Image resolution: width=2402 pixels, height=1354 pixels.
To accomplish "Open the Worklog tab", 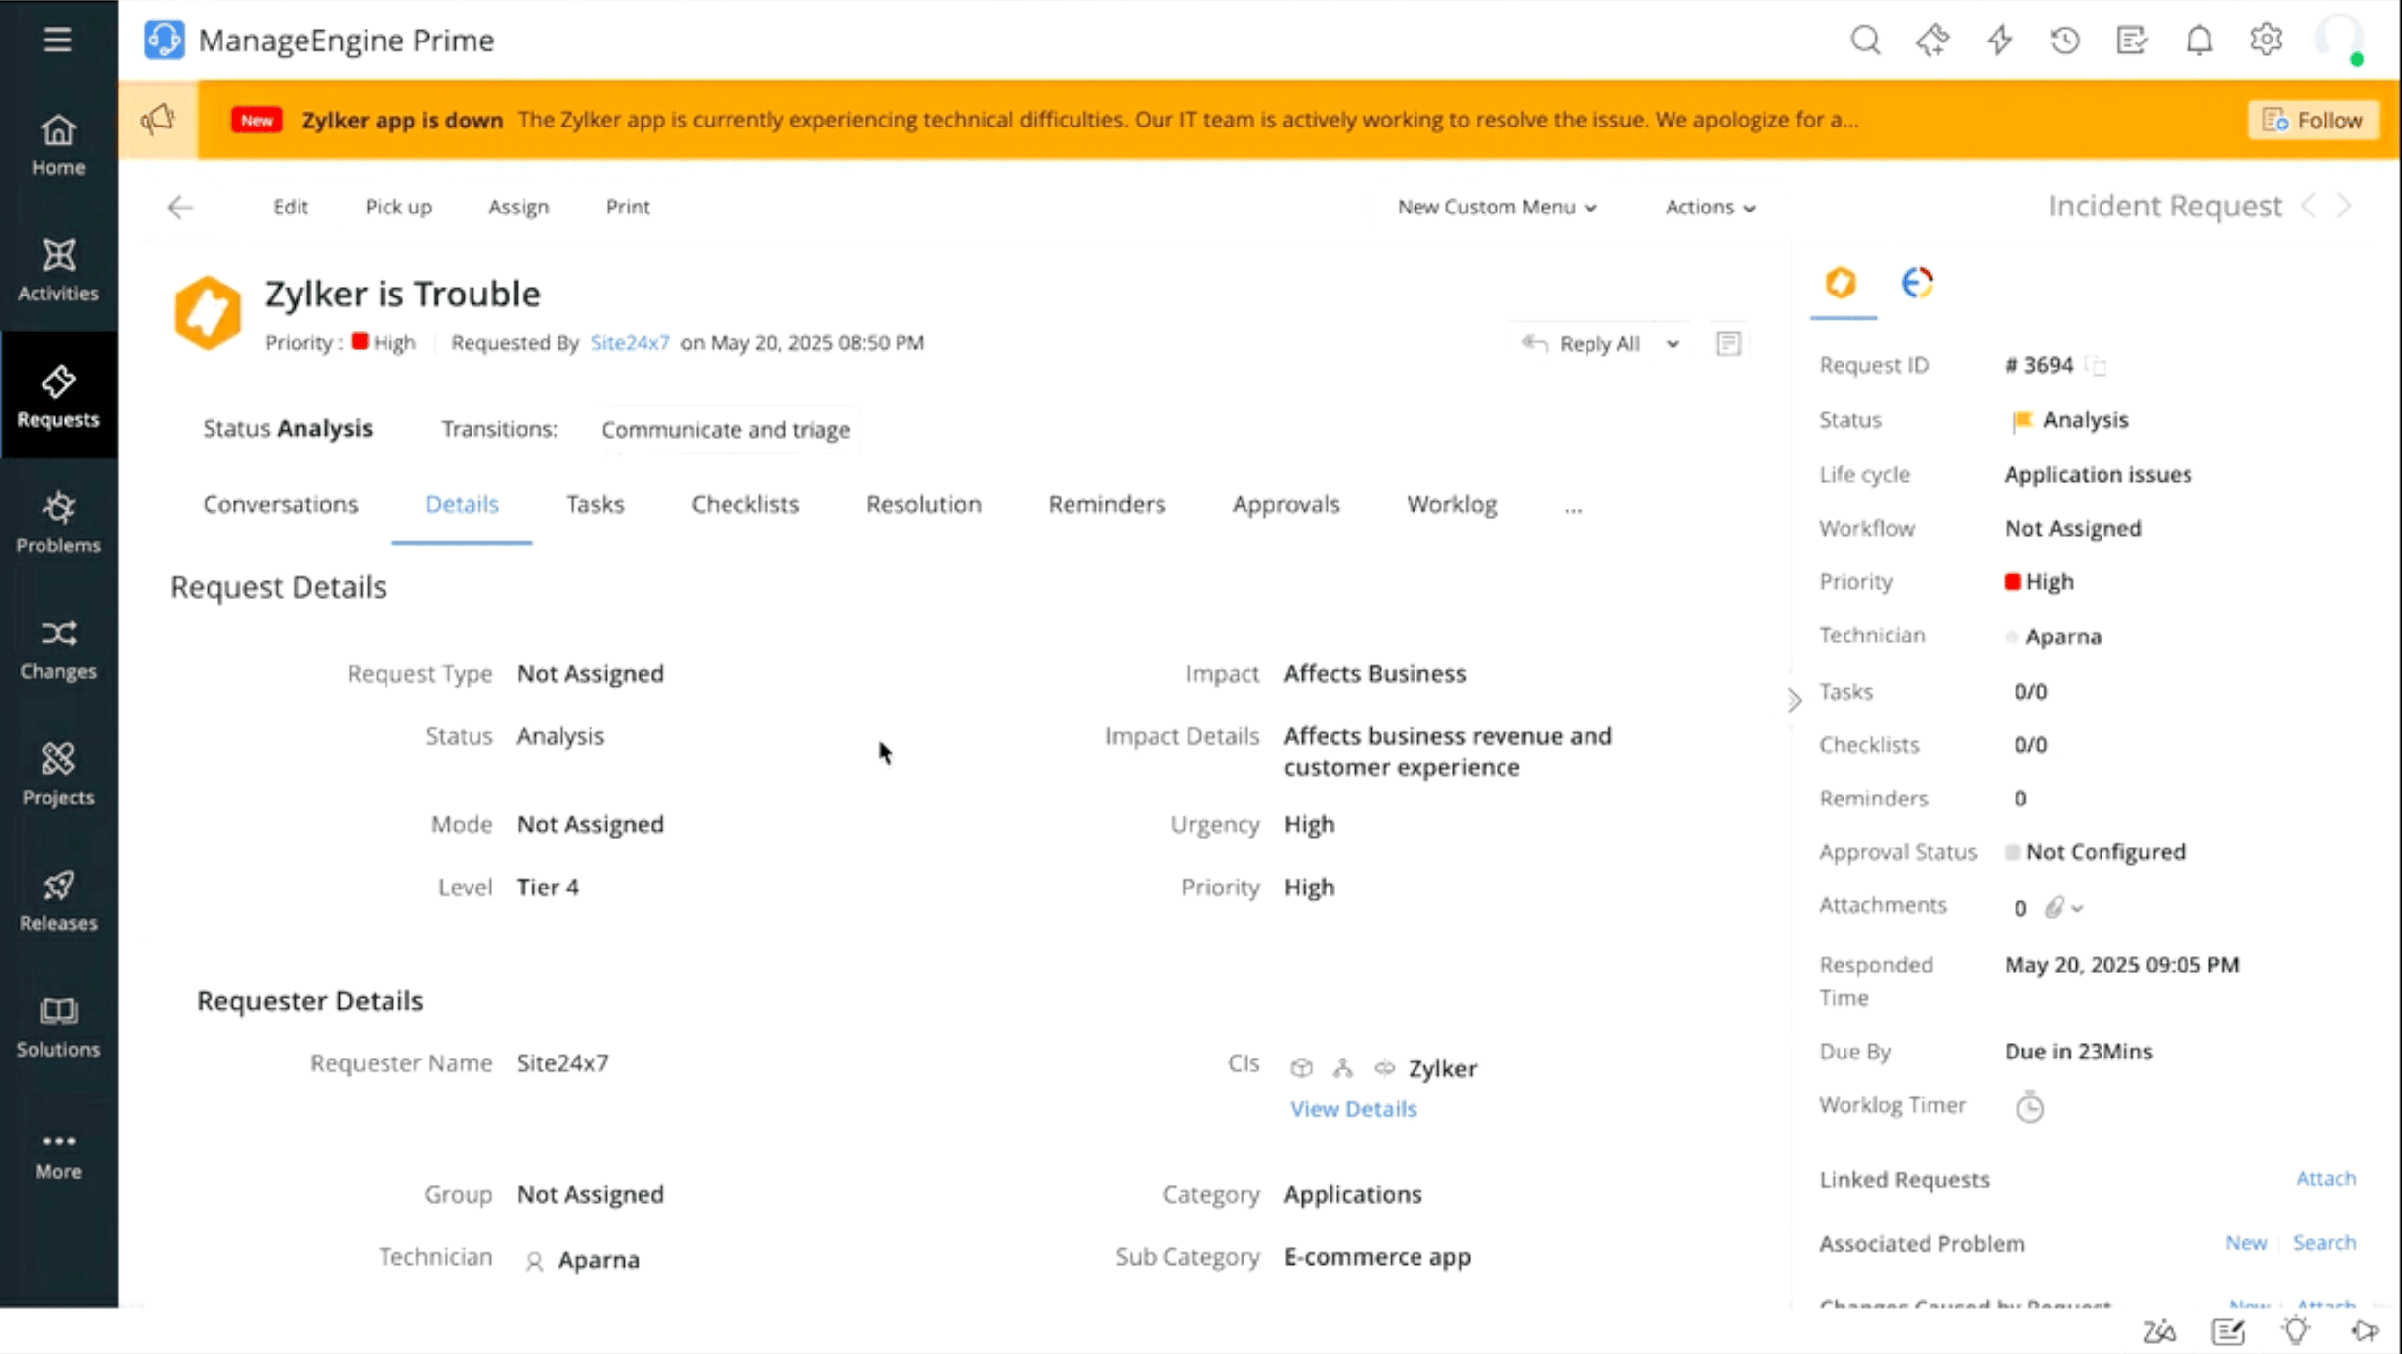I will click(1450, 504).
